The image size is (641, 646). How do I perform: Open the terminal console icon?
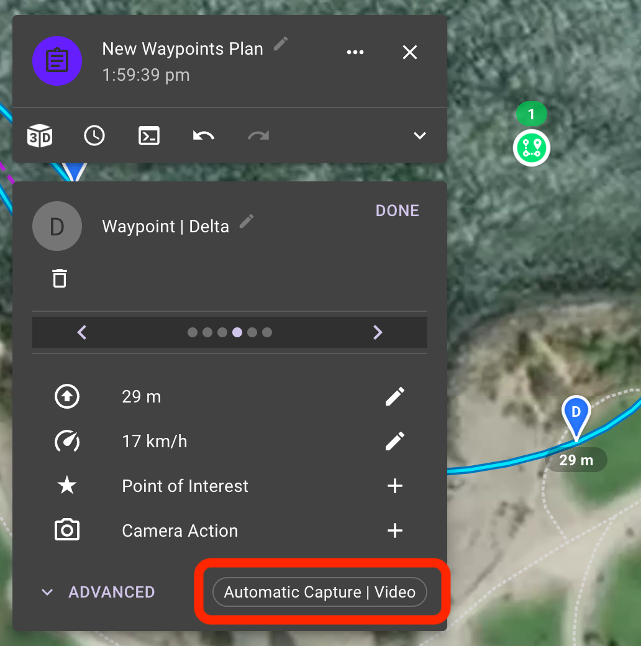(149, 135)
